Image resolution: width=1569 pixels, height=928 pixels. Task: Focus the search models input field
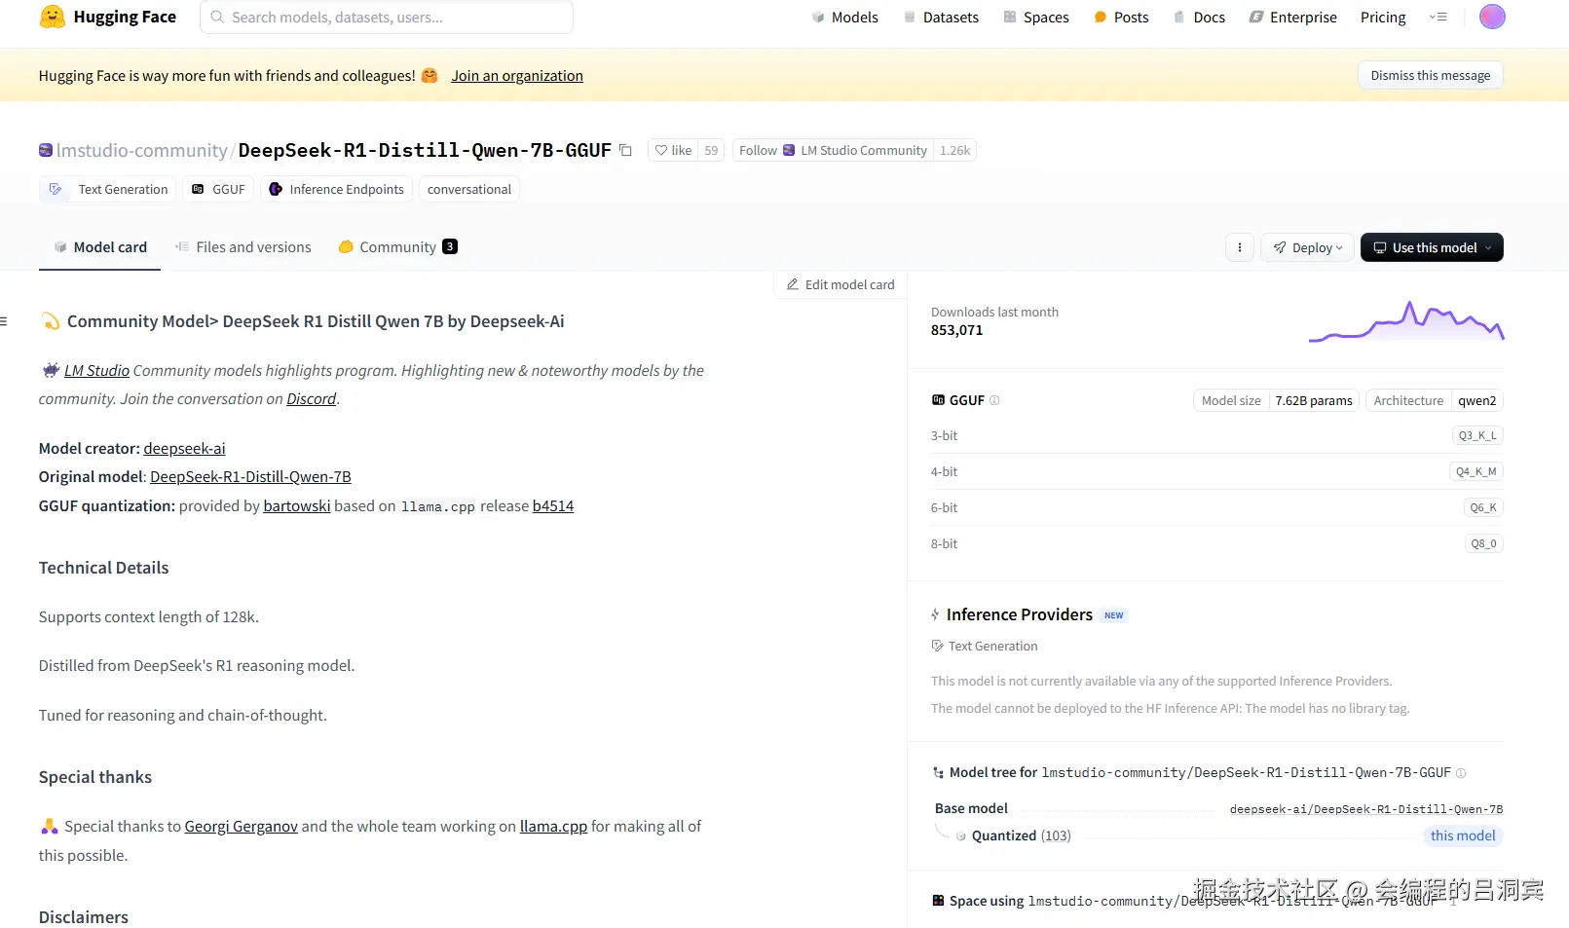387,17
